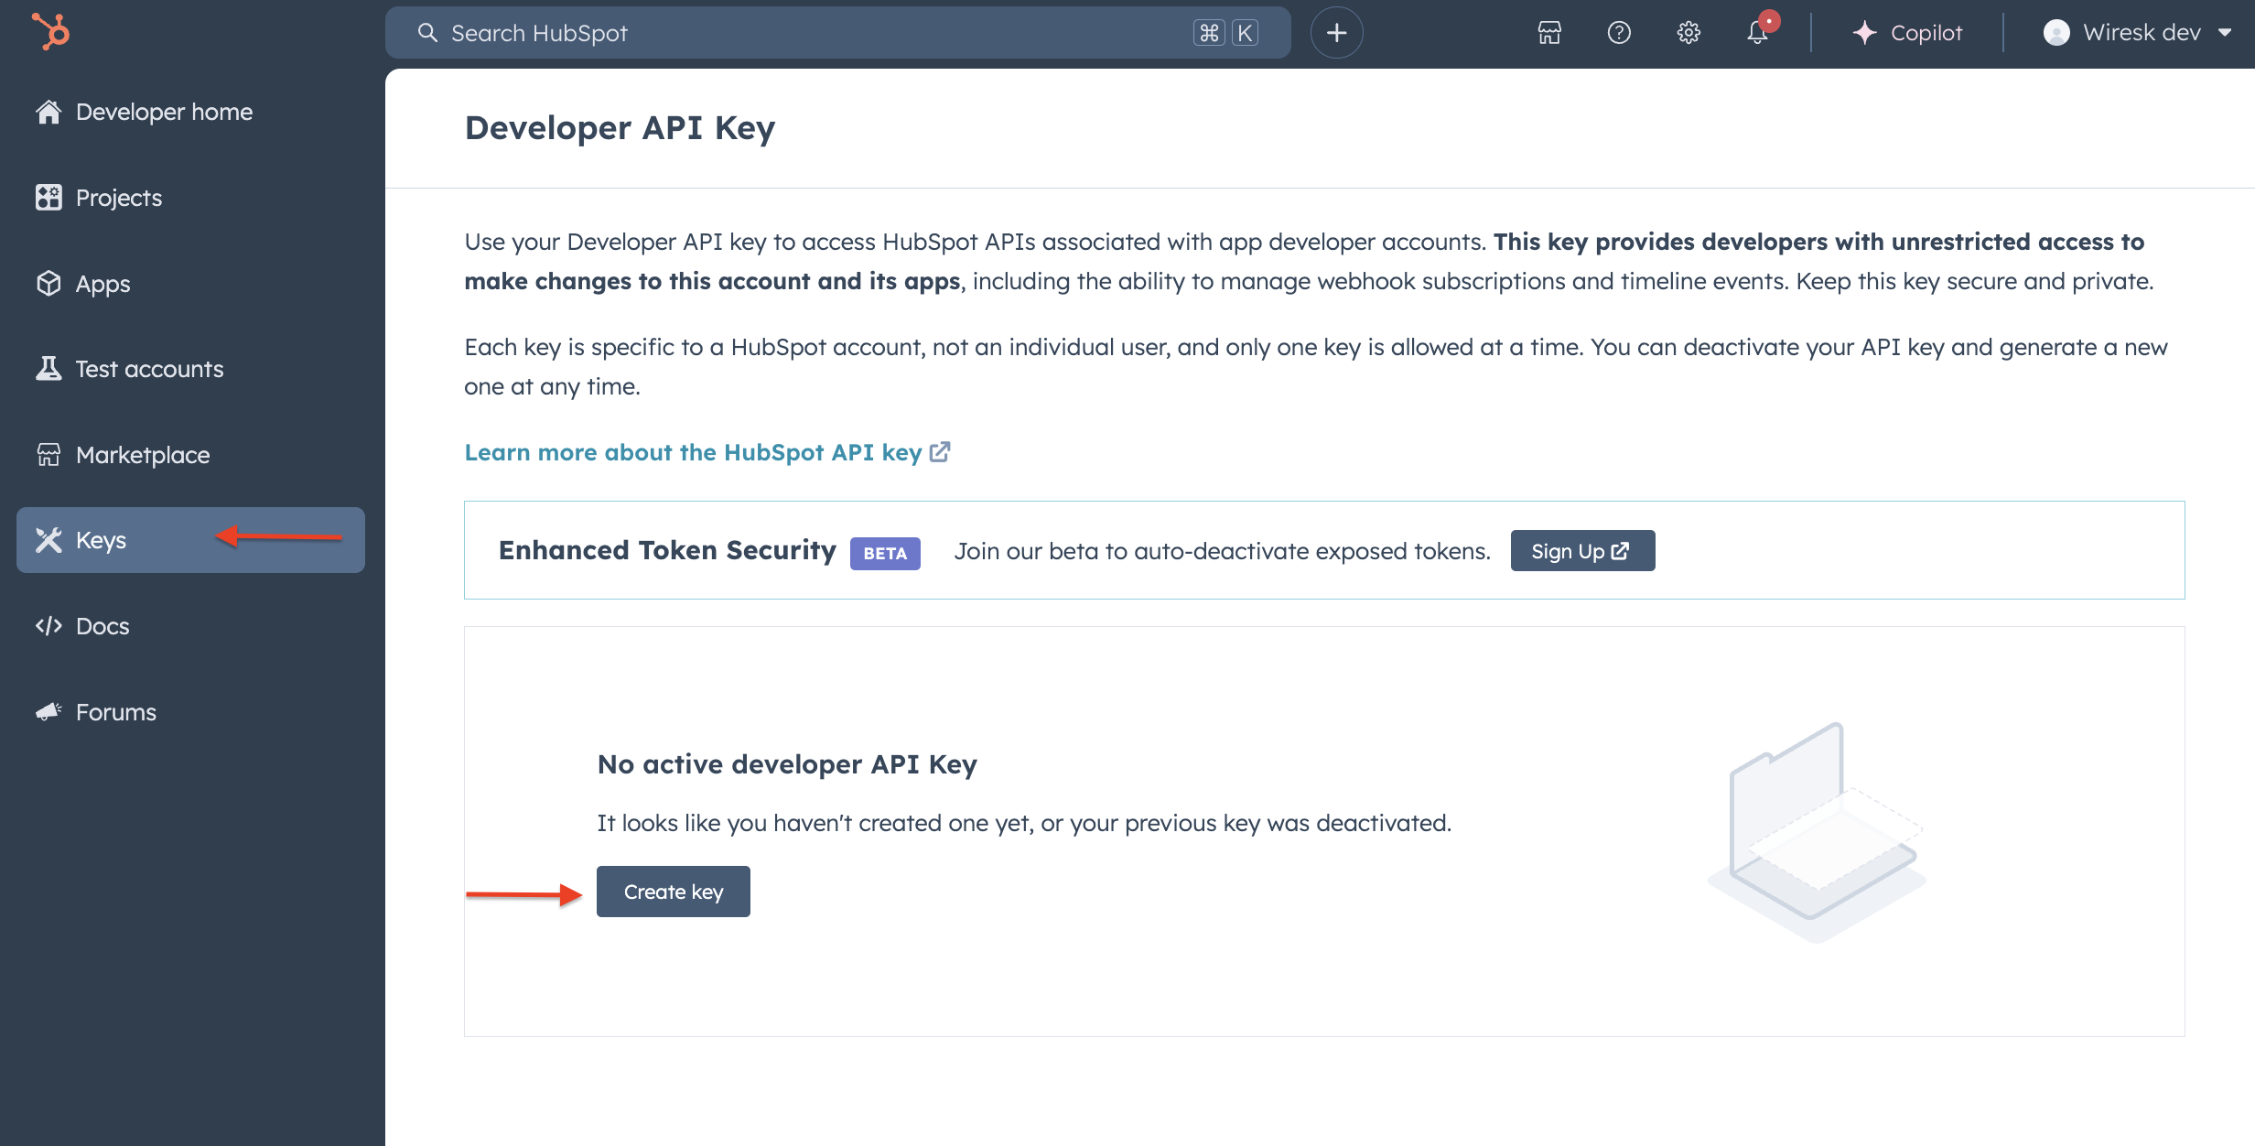Open Marketplace in the sidebar

tap(190, 455)
